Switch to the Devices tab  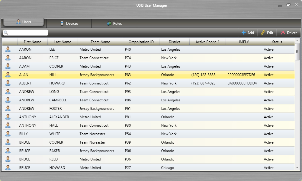69,24
